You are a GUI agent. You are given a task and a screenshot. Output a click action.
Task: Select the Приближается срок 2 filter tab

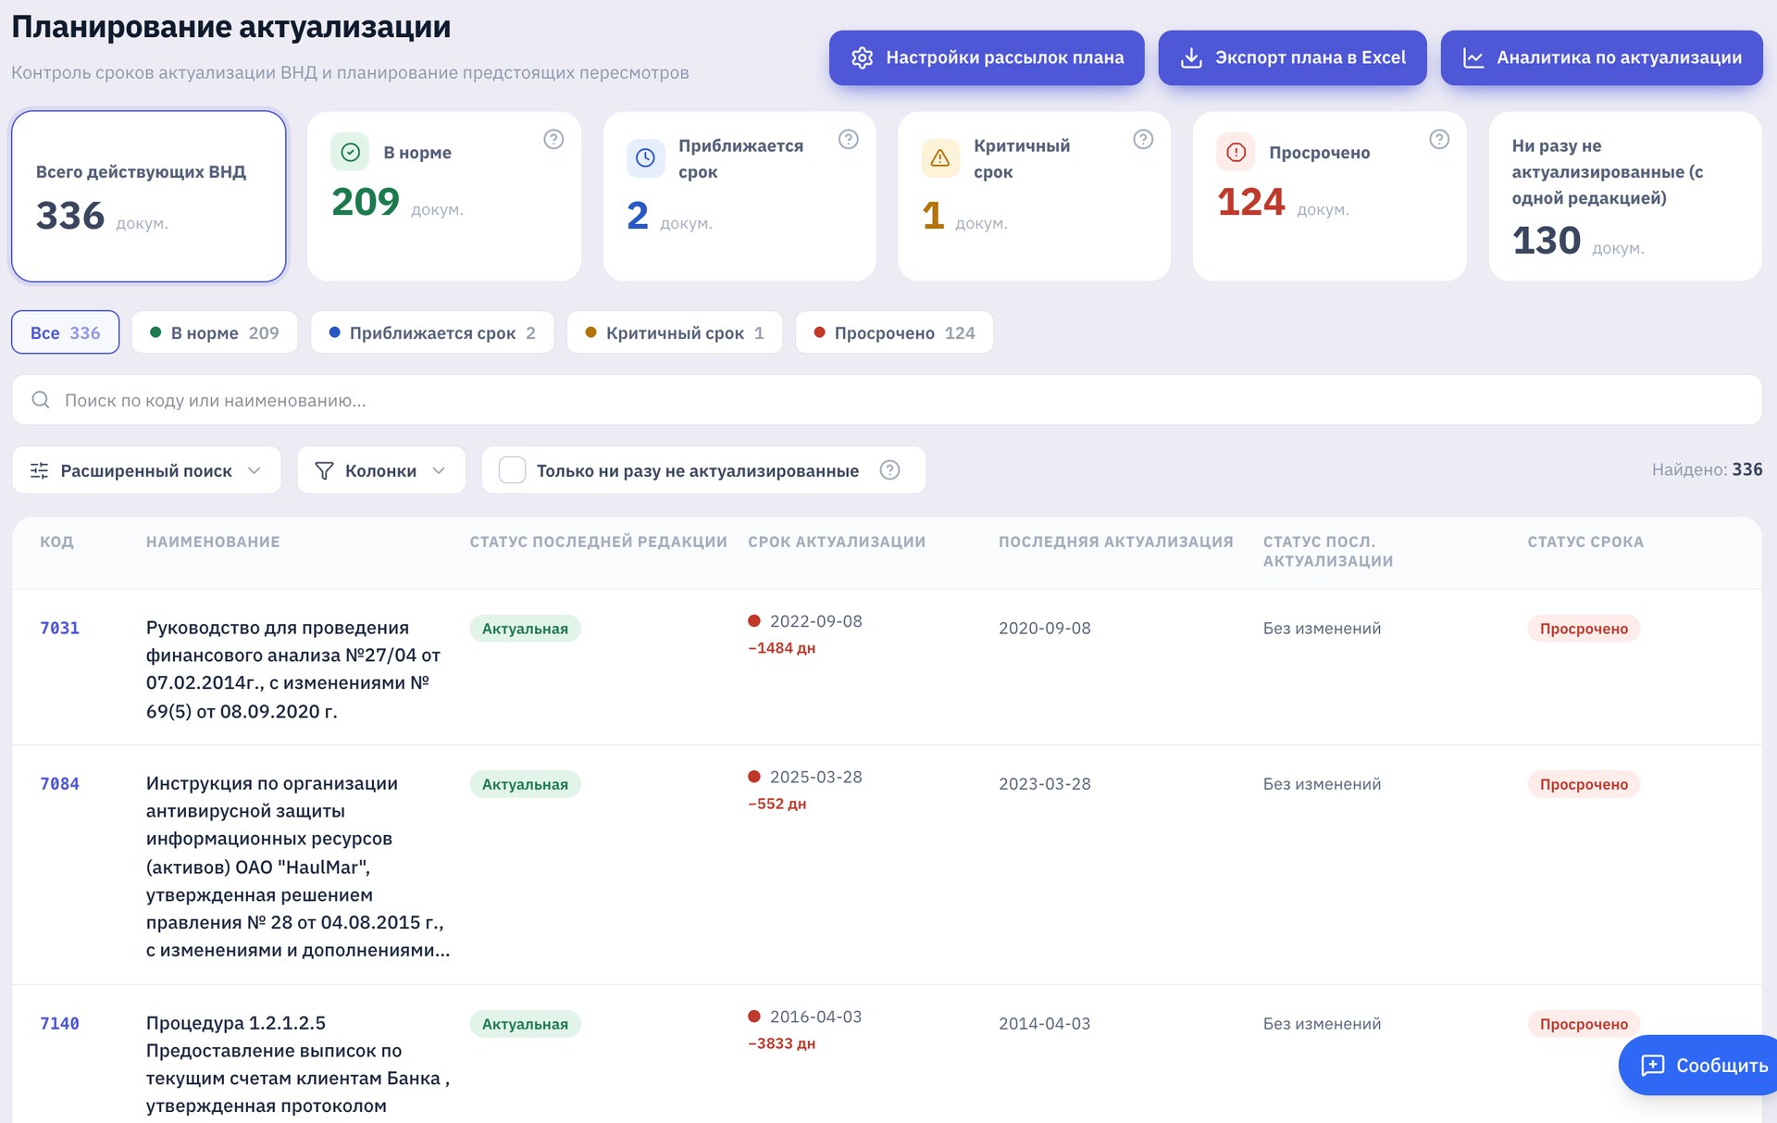click(432, 332)
